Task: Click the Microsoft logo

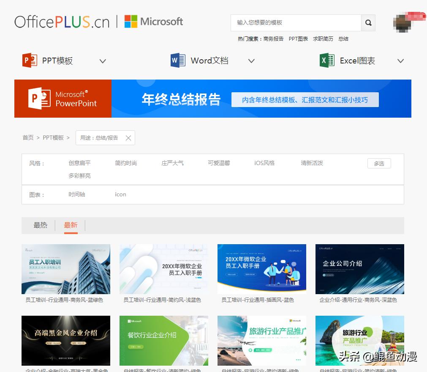Action: pos(154,22)
